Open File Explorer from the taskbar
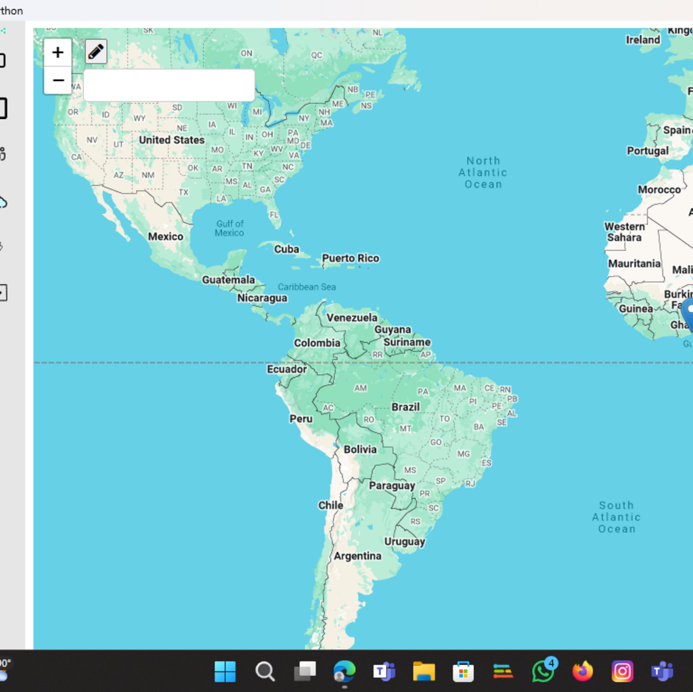The width and height of the screenshot is (693, 692). click(x=424, y=671)
